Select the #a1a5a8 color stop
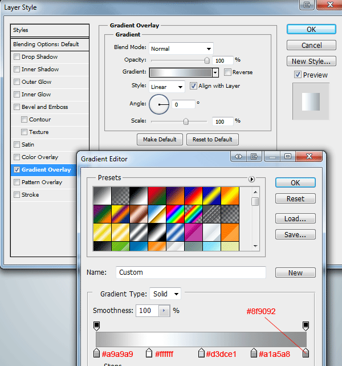Viewport: 342px width, 366px height. 254,353
